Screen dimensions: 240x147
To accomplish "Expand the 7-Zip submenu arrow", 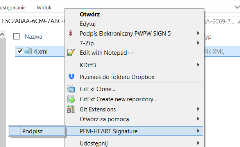I will 198,43.
